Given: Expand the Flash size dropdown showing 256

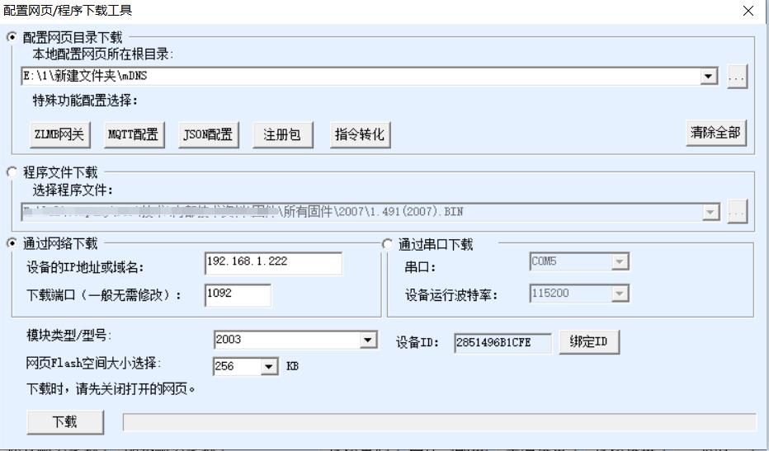Looking at the screenshot, I should (x=270, y=366).
